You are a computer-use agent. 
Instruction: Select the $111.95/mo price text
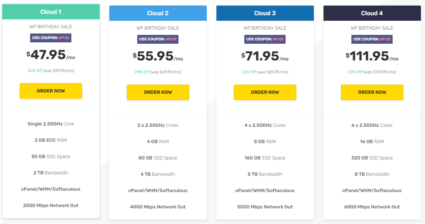click(372, 56)
